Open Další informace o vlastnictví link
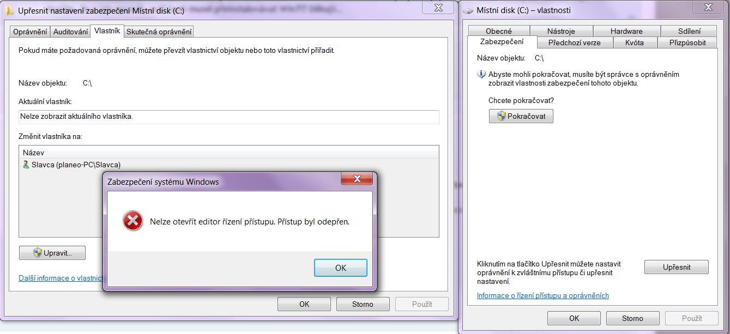 pos(61,278)
